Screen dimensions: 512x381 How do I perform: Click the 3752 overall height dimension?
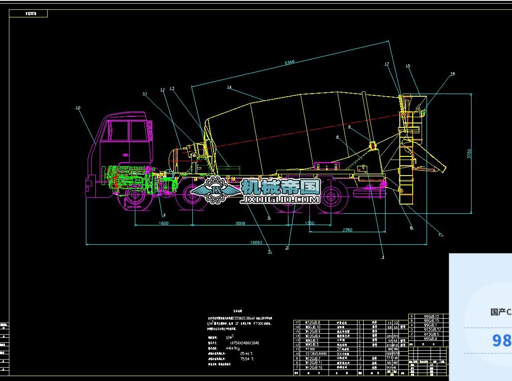pyautogui.click(x=469, y=154)
